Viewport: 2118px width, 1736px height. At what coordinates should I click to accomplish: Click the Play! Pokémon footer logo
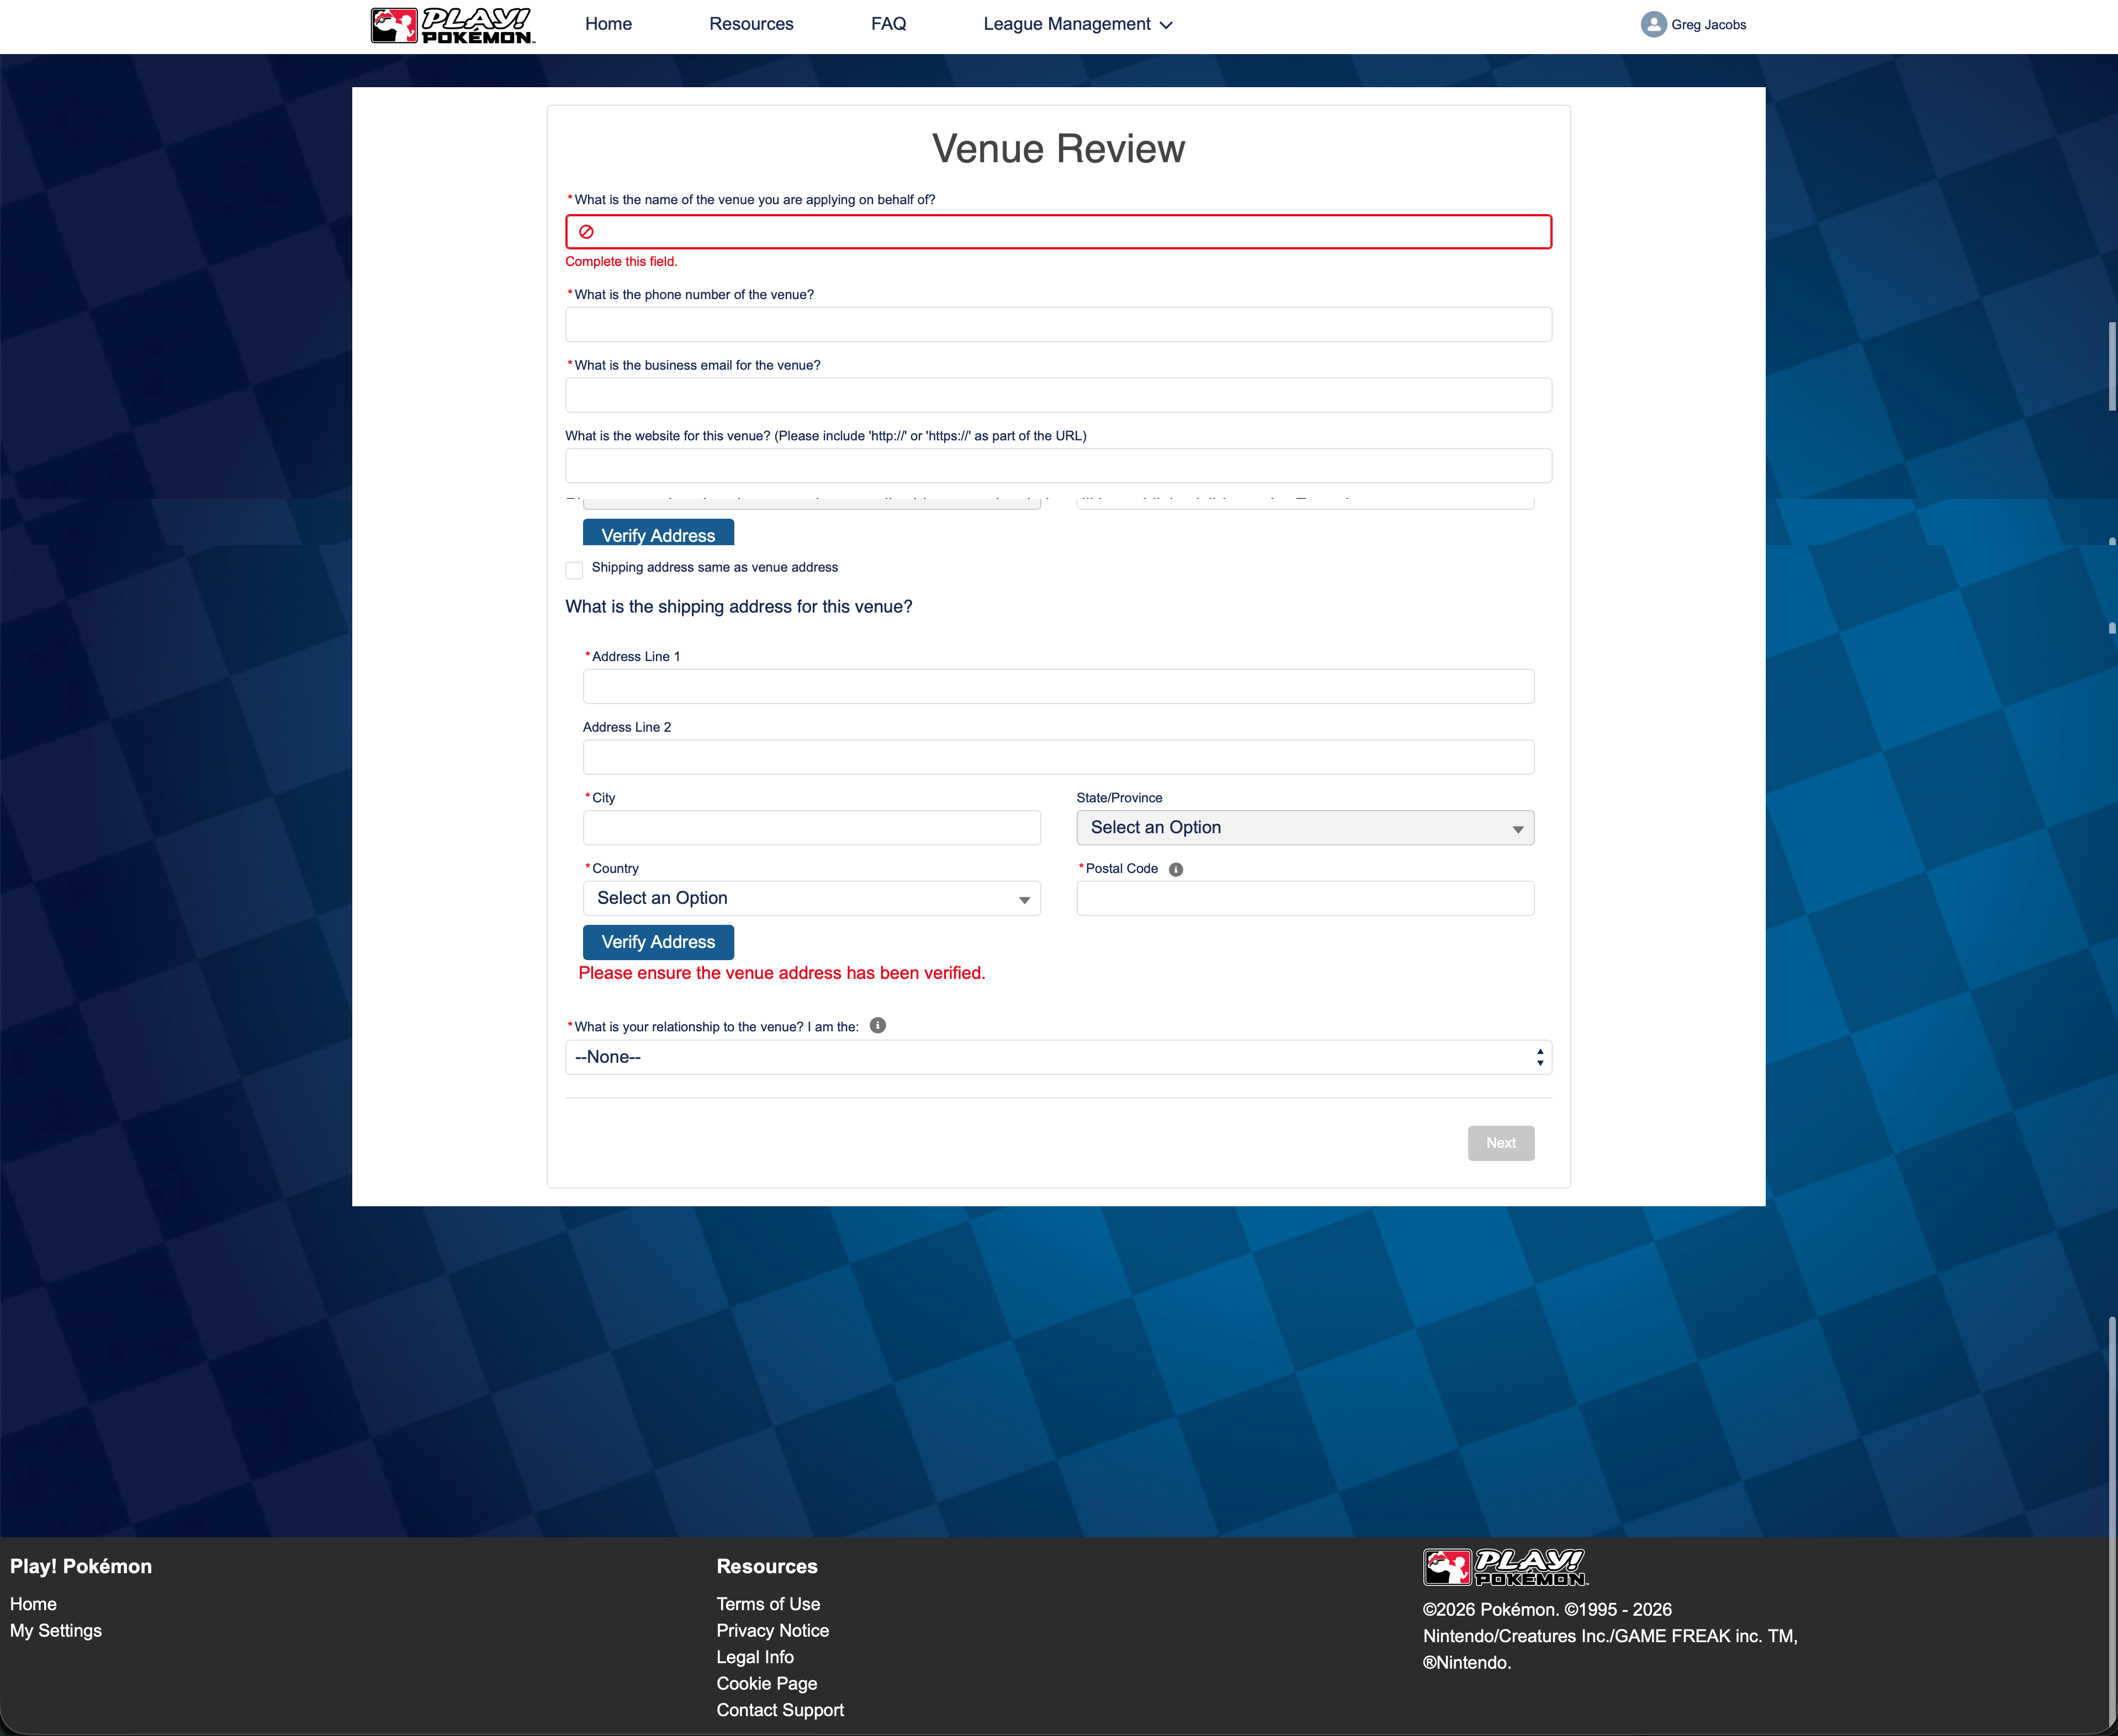pos(1505,1567)
